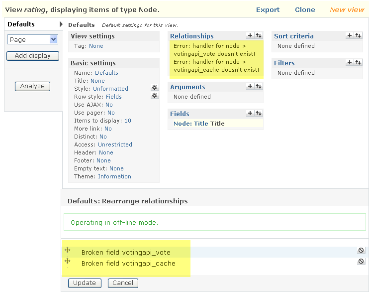Open Style settings gear icon
Screen dimensions: 369x293
155,88
